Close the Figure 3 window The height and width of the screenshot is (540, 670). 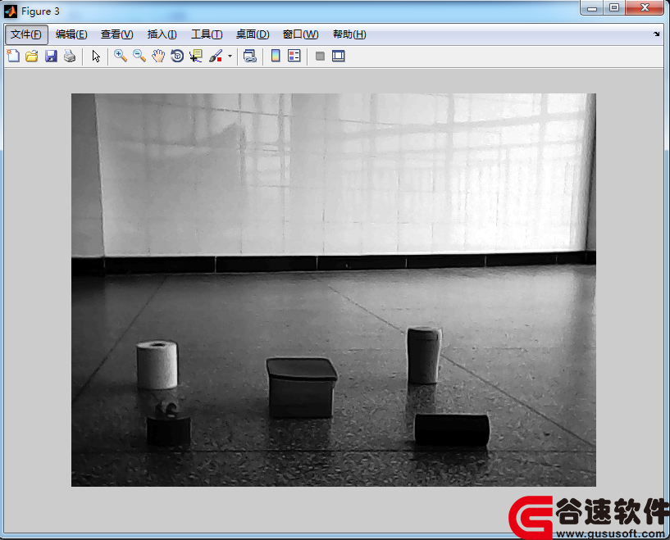point(645,8)
